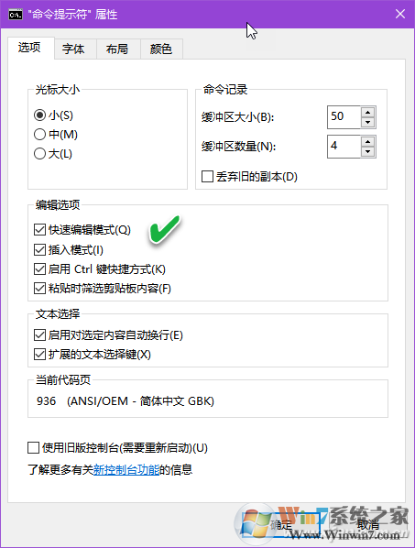Click inside 缓冲区大小 value field
The height and width of the screenshot is (548, 415).
coord(344,117)
